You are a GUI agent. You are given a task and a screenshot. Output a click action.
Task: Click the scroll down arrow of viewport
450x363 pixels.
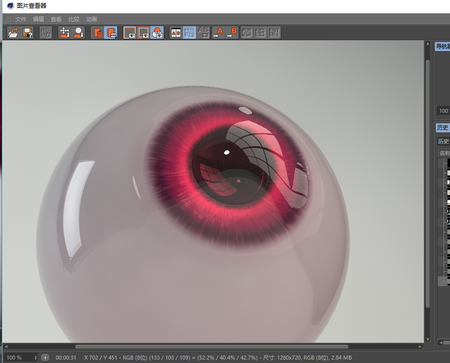coord(428,339)
